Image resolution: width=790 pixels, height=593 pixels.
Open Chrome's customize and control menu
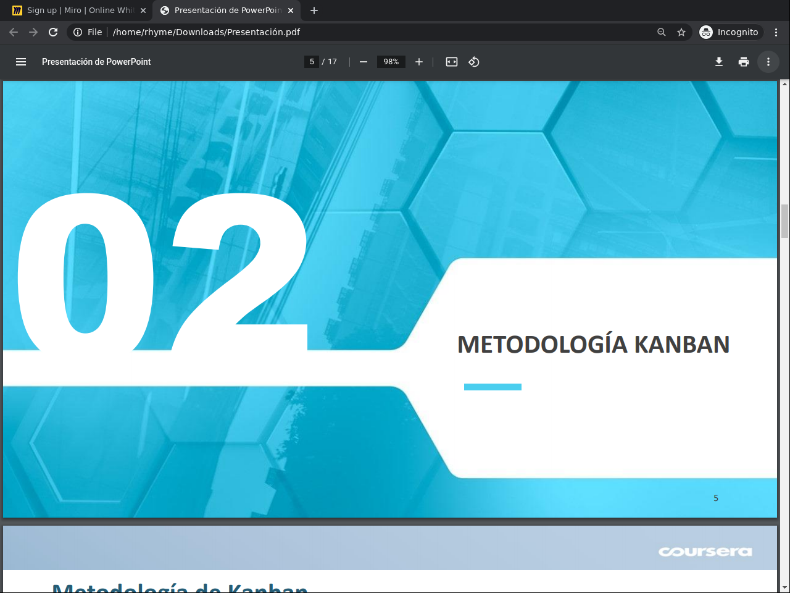click(776, 32)
